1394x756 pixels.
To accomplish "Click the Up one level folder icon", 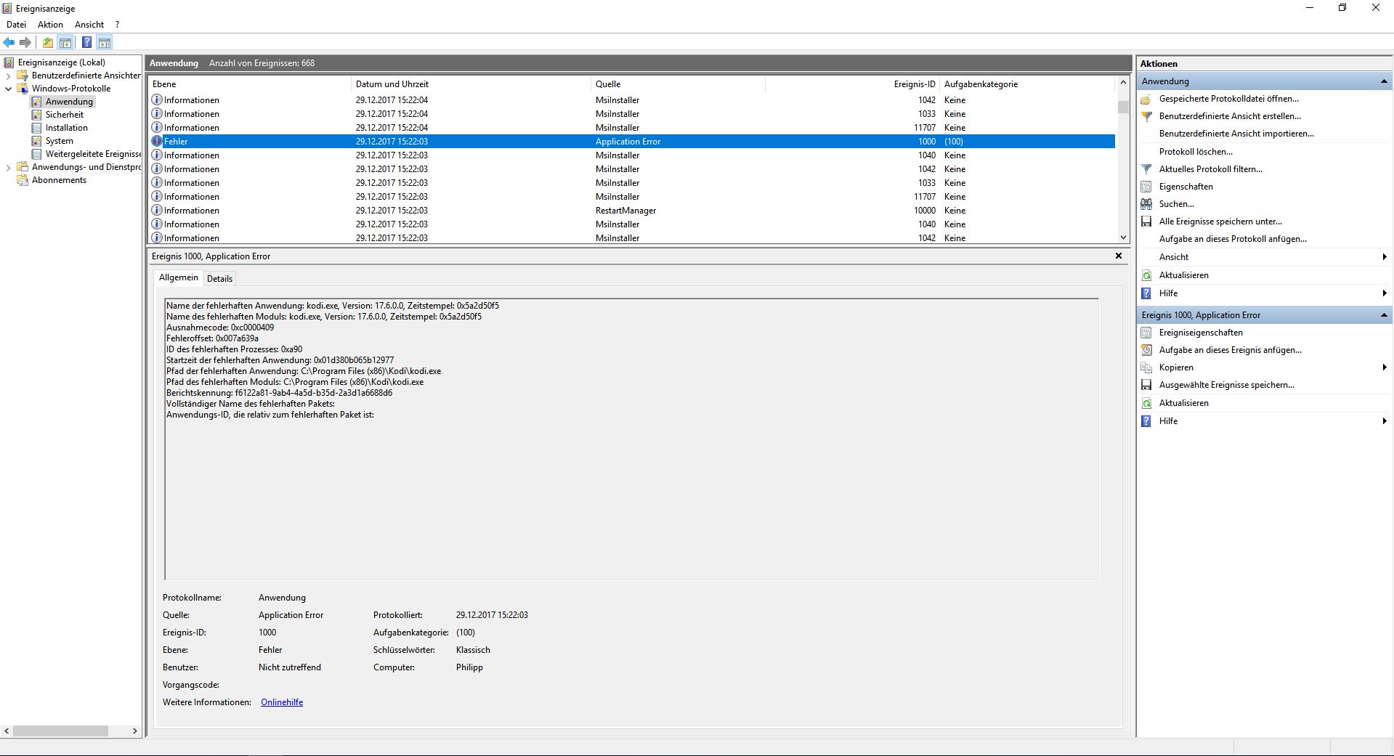I will click(48, 42).
